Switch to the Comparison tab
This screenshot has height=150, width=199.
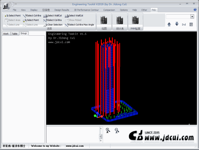tap(109, 10)
